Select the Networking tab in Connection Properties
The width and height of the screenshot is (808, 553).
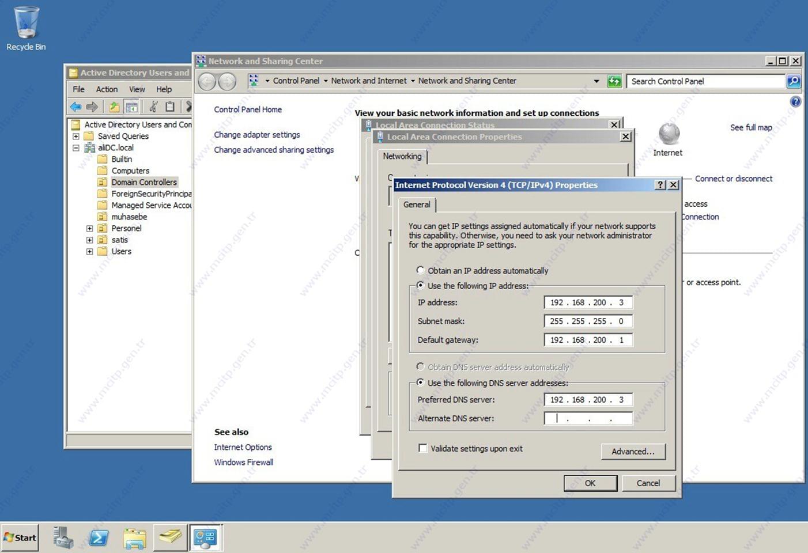[402, 156]
